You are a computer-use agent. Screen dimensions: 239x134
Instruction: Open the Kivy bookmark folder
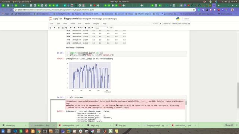(x=156, y=14)
